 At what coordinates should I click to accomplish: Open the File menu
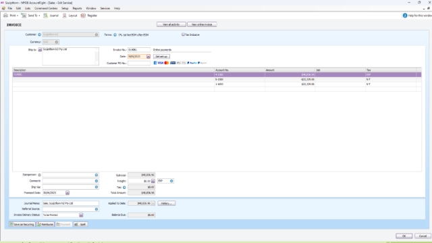coord(10,9)
